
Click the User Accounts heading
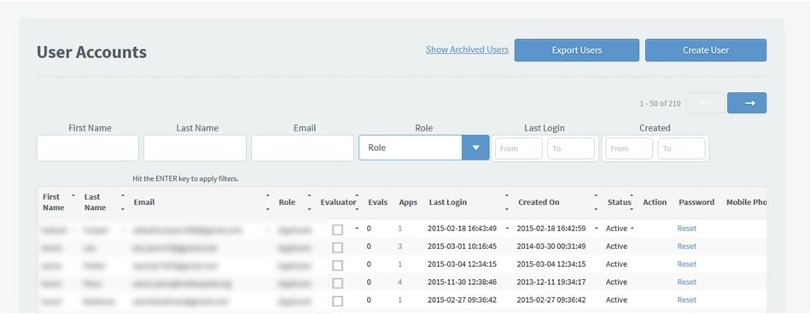(x=91, y=52)
